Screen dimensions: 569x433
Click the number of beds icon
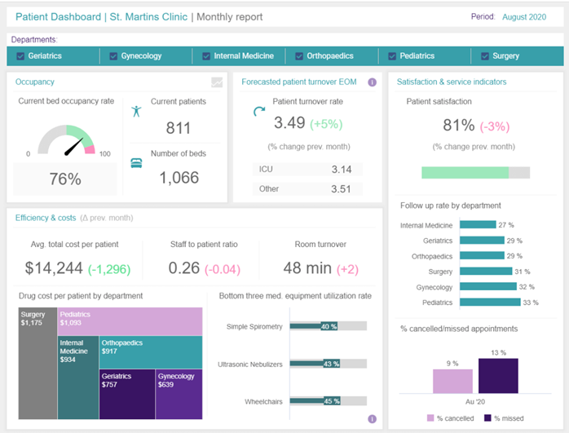[137, 162]
